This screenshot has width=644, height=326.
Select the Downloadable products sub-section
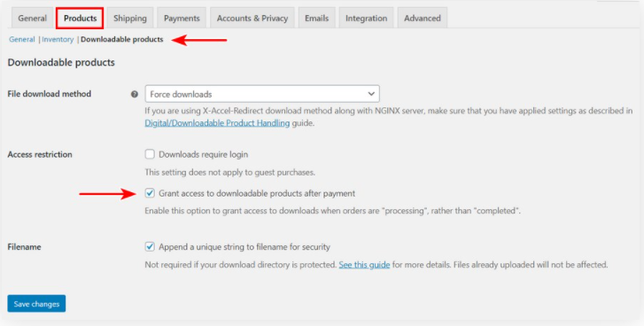click(x=122, y=39)
